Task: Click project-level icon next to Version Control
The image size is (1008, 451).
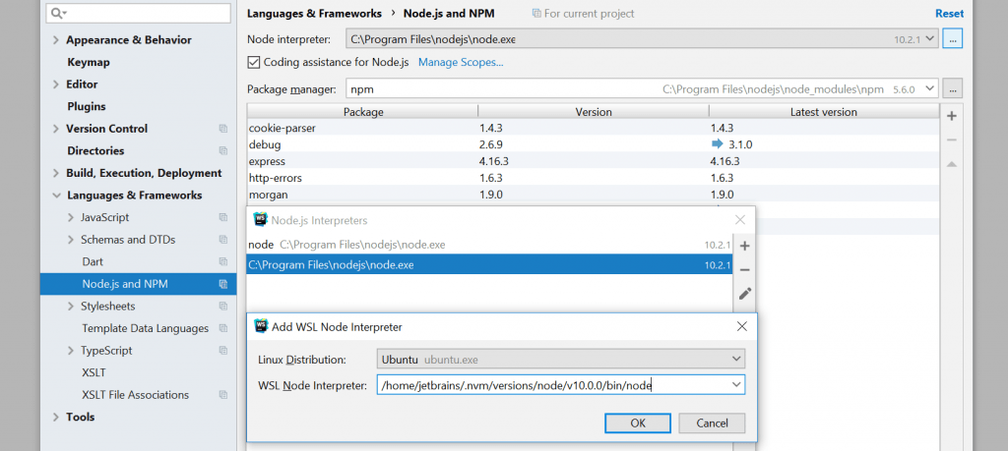Action: [x=223, y=129]
